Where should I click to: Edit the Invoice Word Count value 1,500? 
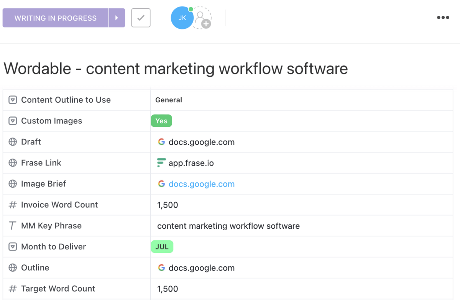click(x=168, y=205)
